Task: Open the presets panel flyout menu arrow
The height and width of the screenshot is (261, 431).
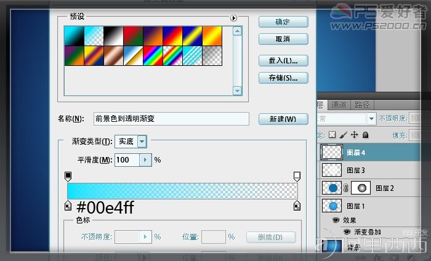Action: 233,18
